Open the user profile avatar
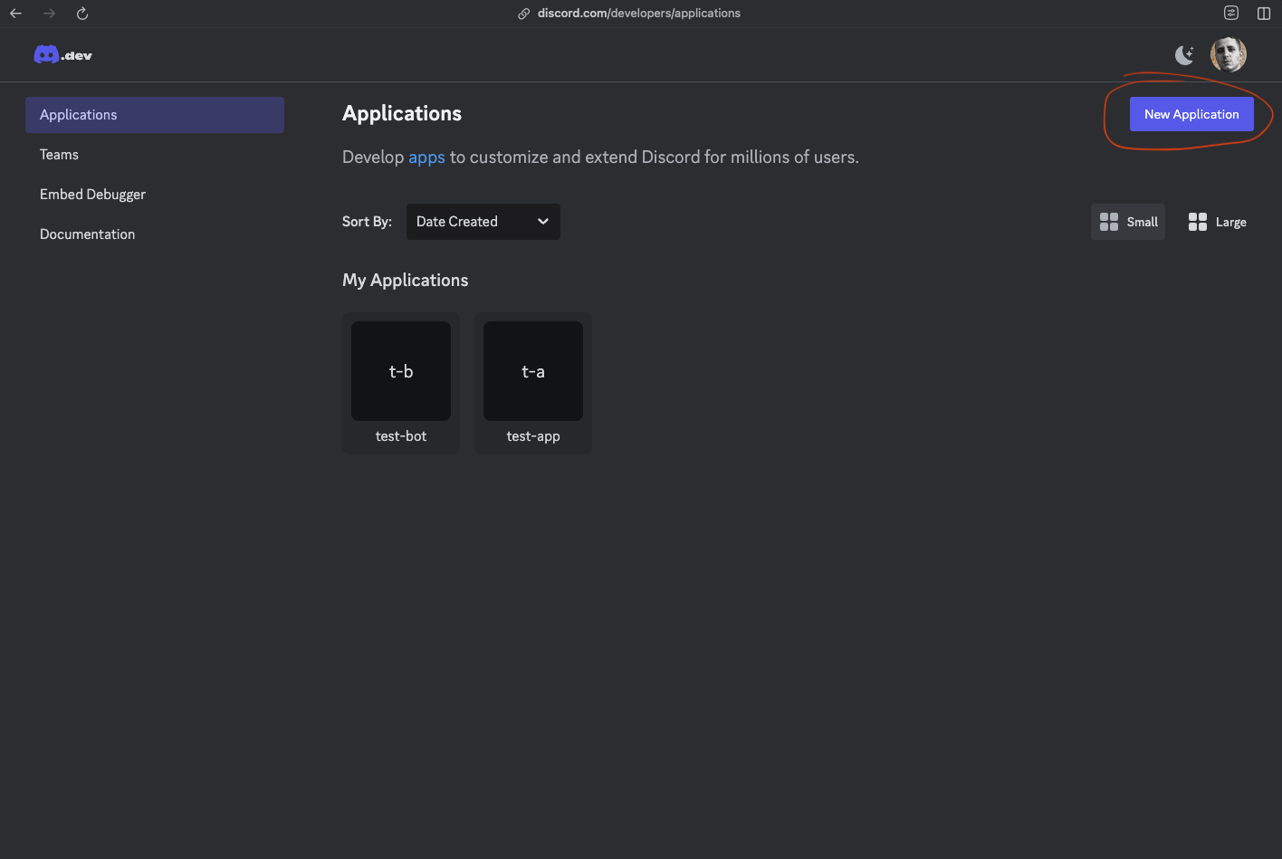The width and height of the screenshot is (1282, 859). coord(1229,55)
